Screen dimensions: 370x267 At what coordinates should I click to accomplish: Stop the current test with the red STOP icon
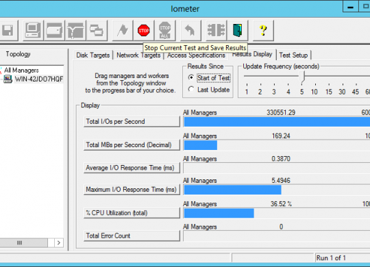click(144, 30)
